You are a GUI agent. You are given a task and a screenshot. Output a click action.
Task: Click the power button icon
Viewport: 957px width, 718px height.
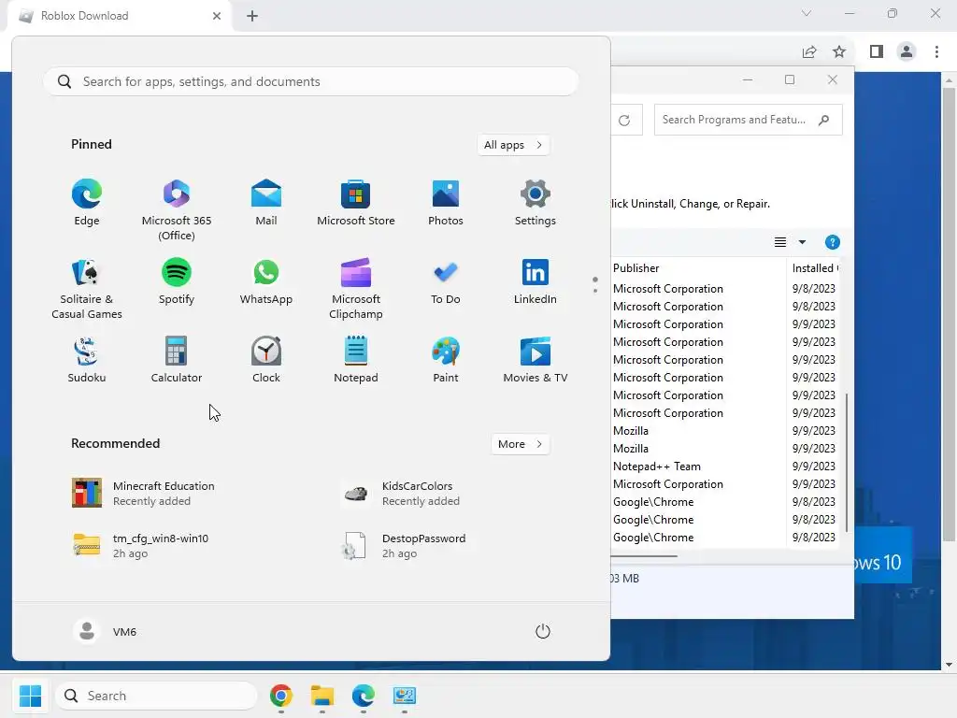[x=543, y=631]
